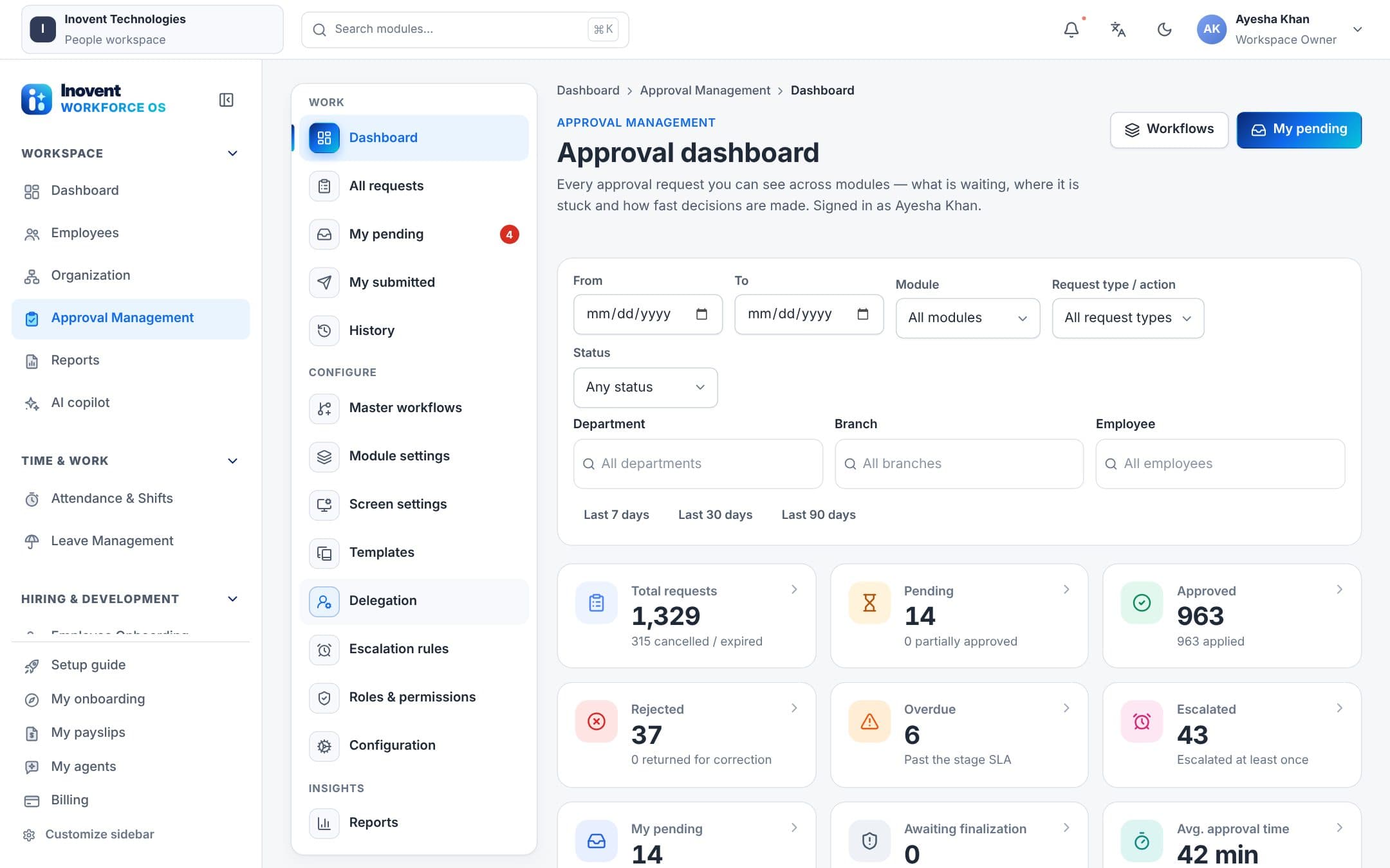1390x868 pixels.
Task: Click the All departments search field
Action: coord(698,464)
